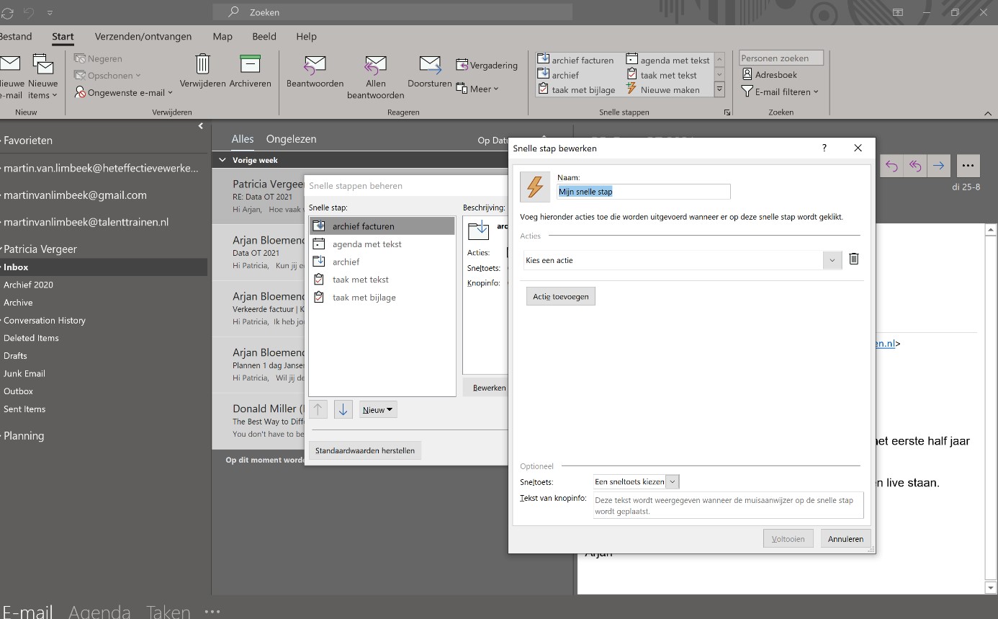Open the Map ribbon tab
998x619 pixels.
(x=222, y=37)
